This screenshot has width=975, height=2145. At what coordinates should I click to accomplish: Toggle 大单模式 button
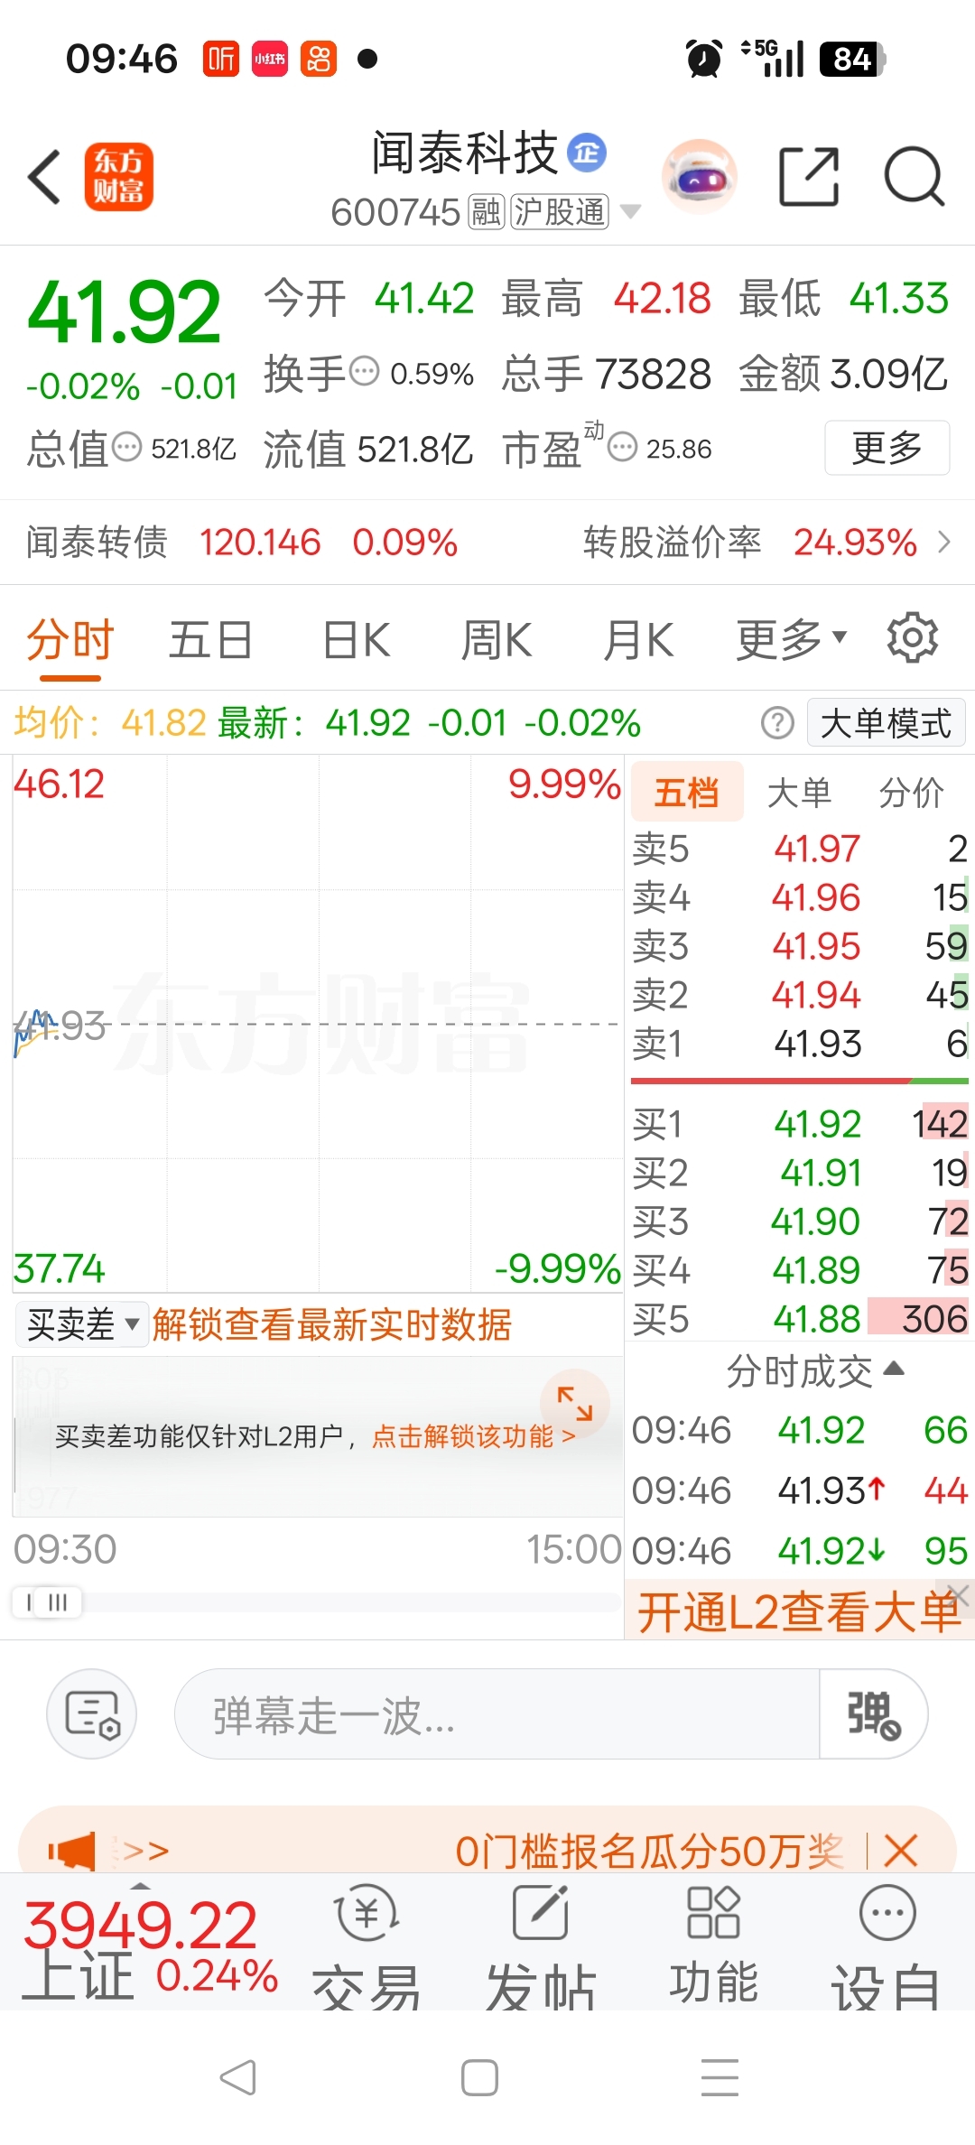[886, 723]
